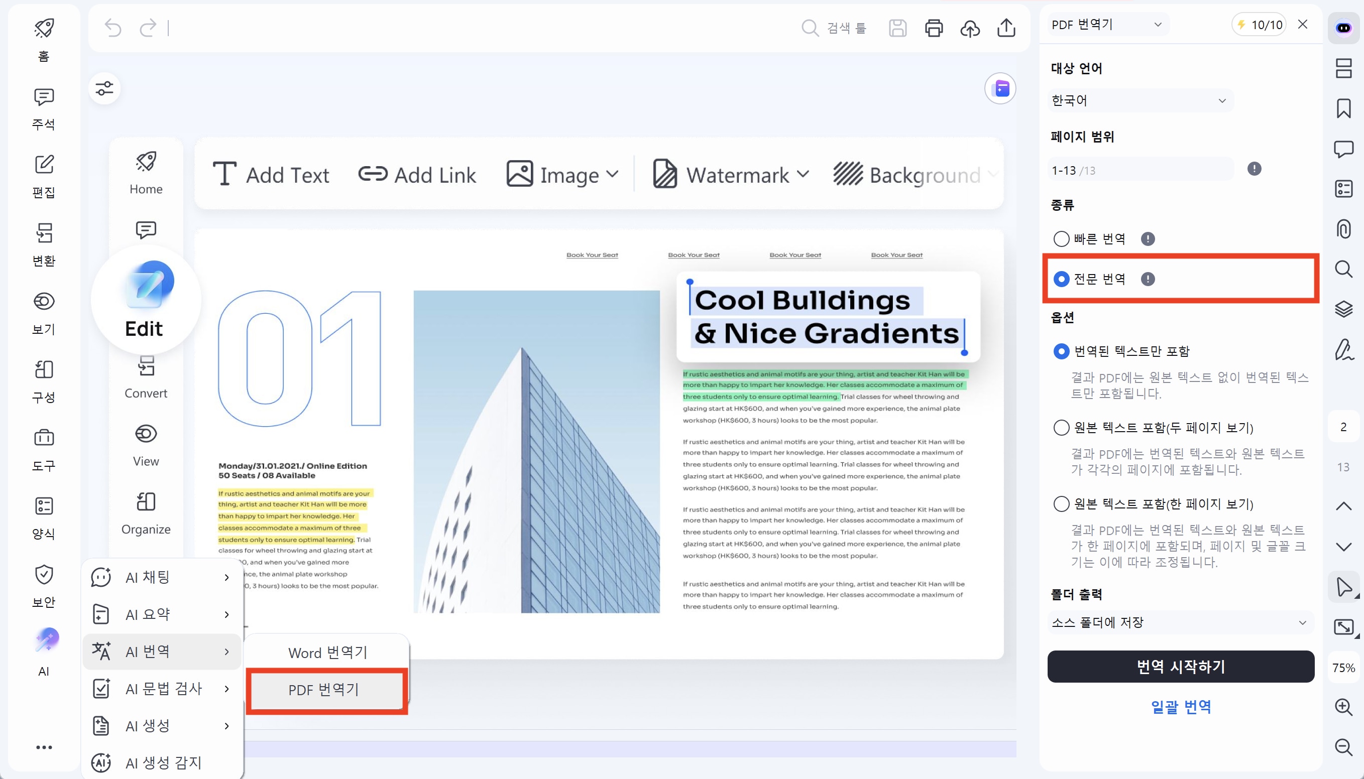Viewport: 1364px width, 779px height.
Task: Click the layers icon in right sidebar
Action: pyautogui.click(x=1343, y=309)
